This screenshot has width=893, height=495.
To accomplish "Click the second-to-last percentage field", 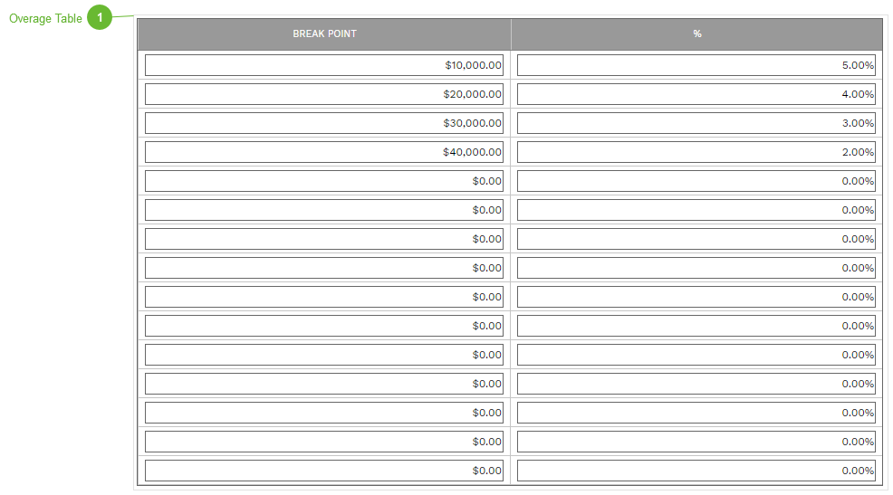I will click(x=696, y=442).
